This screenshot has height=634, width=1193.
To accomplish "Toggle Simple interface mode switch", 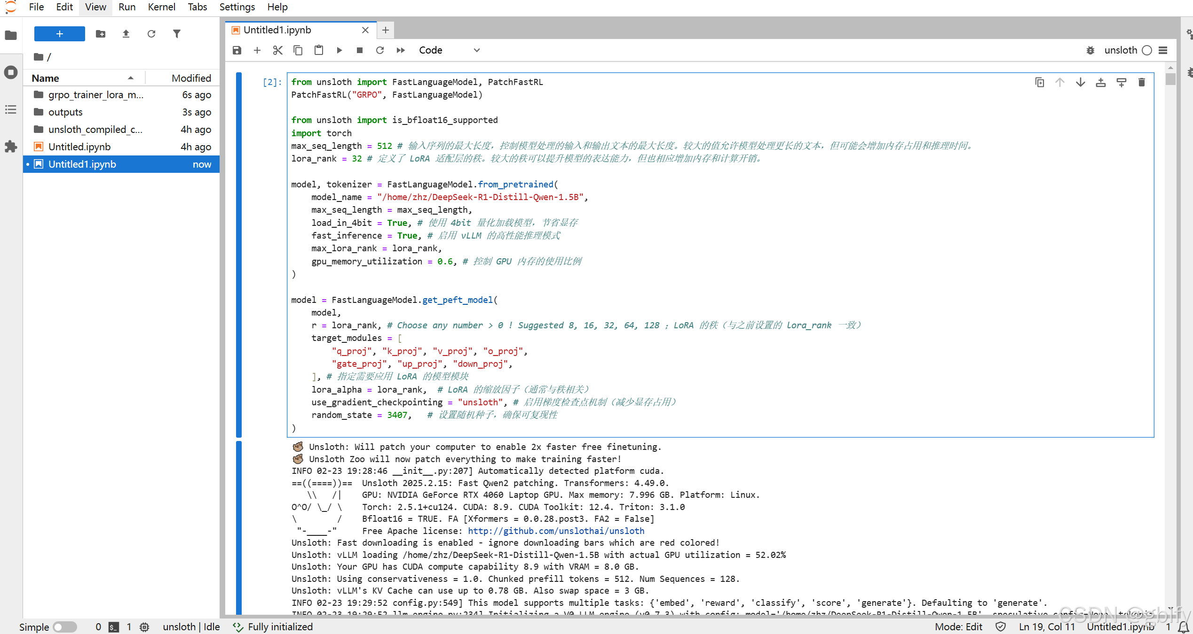I will point(64,627).
